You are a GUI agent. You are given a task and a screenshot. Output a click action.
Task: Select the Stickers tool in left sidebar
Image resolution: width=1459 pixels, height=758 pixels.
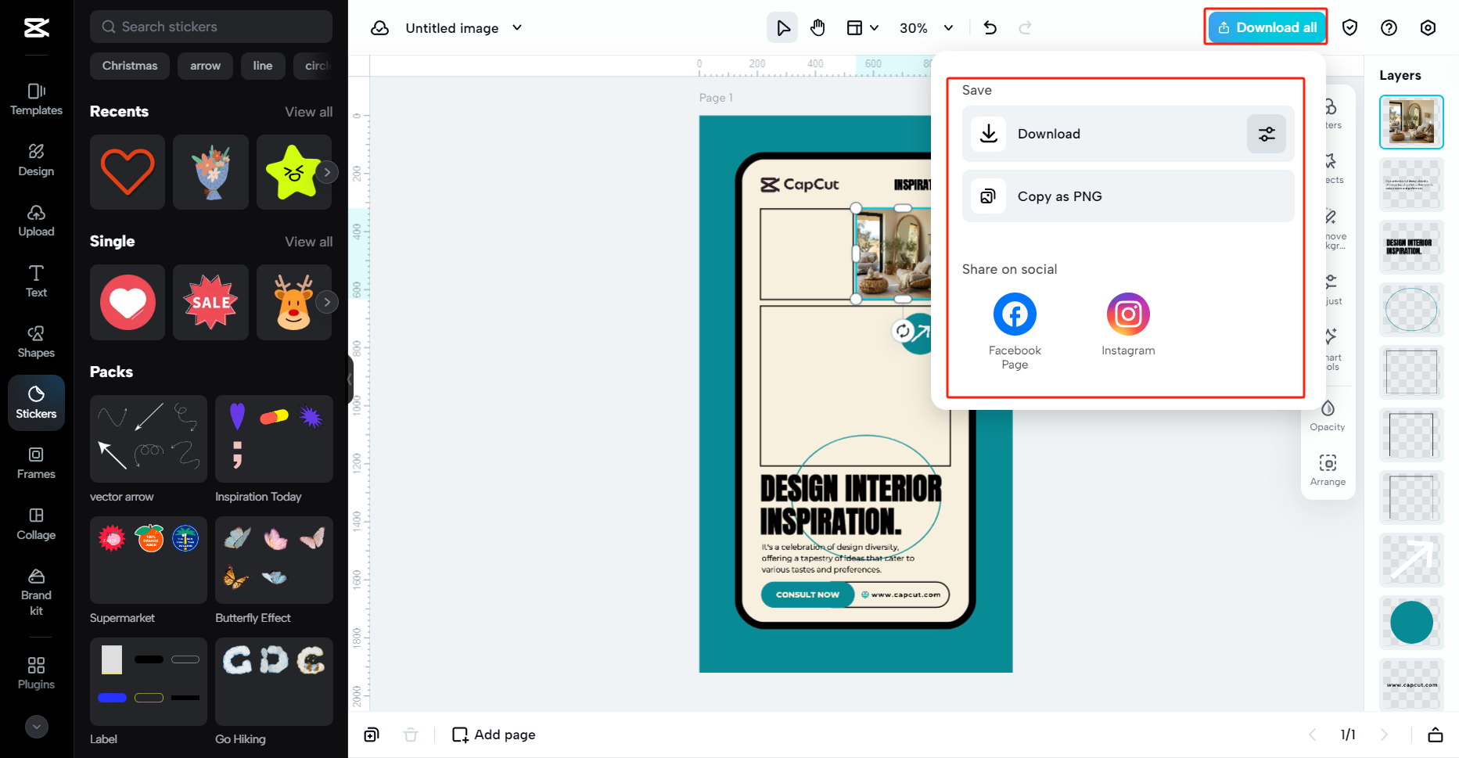(35, 402)
